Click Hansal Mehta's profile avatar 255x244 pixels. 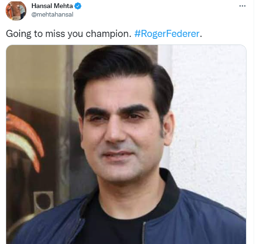point(16,11)
